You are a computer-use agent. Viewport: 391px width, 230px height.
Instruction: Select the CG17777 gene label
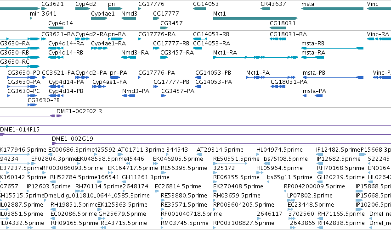click(x=166, y=13)
